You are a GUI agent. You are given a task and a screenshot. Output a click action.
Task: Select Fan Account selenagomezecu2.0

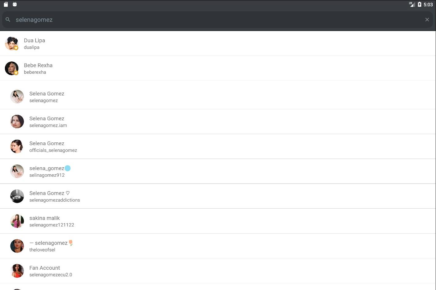pyautogui.click(x=218, y=271)
